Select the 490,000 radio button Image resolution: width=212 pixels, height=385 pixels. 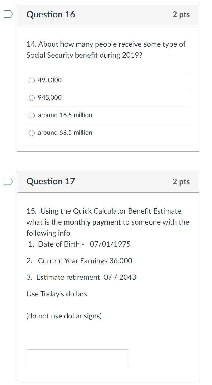32,80
